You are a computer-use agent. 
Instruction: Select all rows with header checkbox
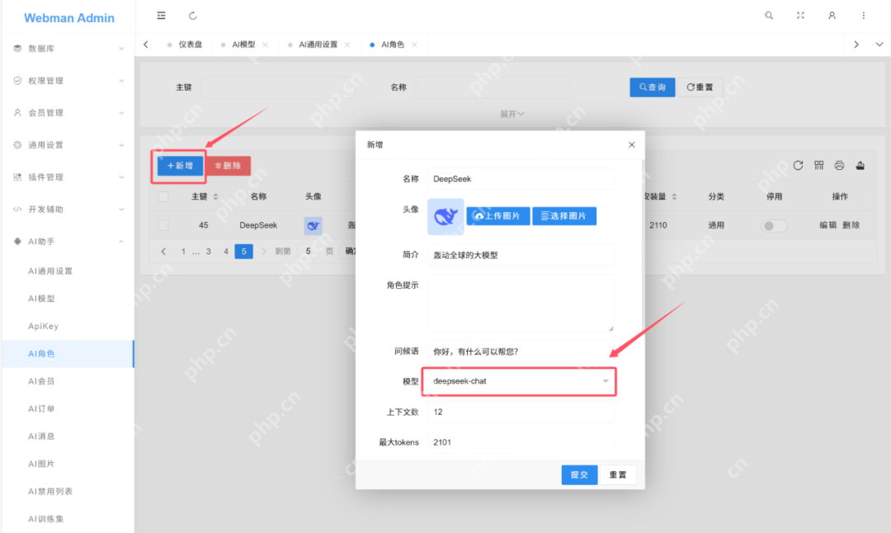[x=163, y=196]
